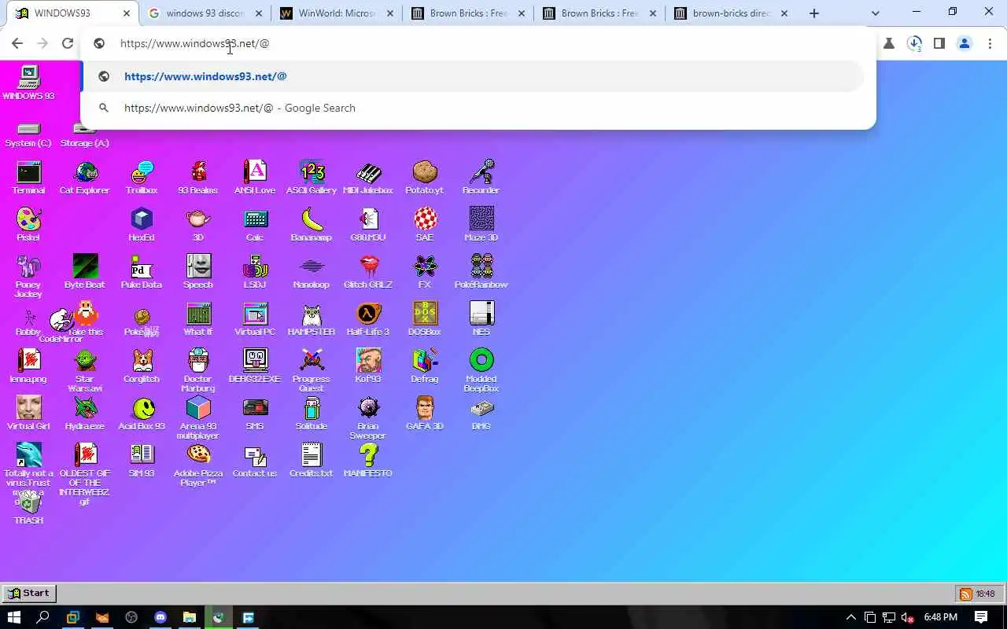Launch Acid Box 93 smiley icon
This screenshot has width=1007, height=629.
142,414
